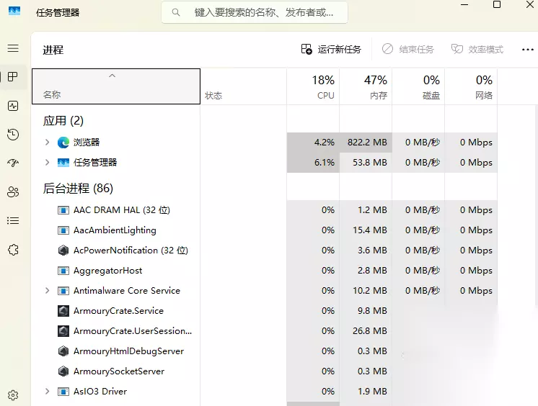Select the Processes sidebar icon

tap(13, 77)
